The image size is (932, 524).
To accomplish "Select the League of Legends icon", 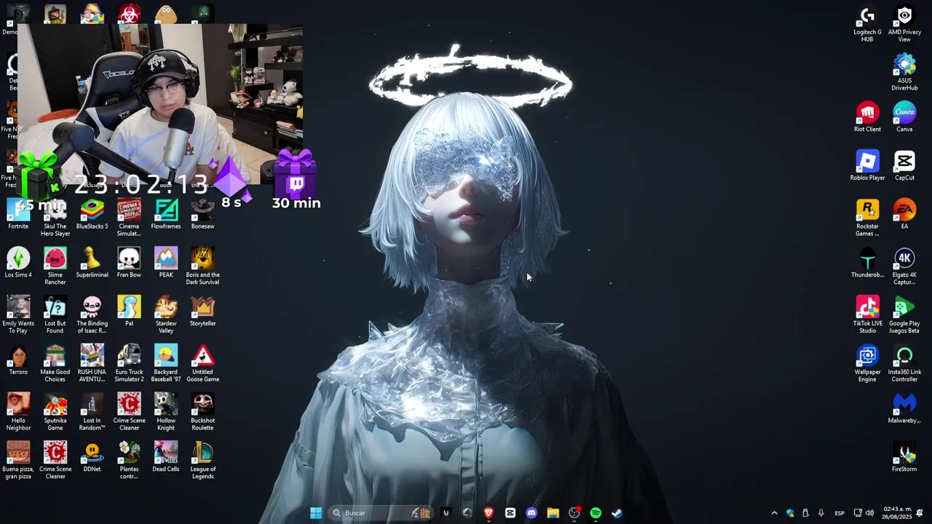I will [x=202, y=460].
